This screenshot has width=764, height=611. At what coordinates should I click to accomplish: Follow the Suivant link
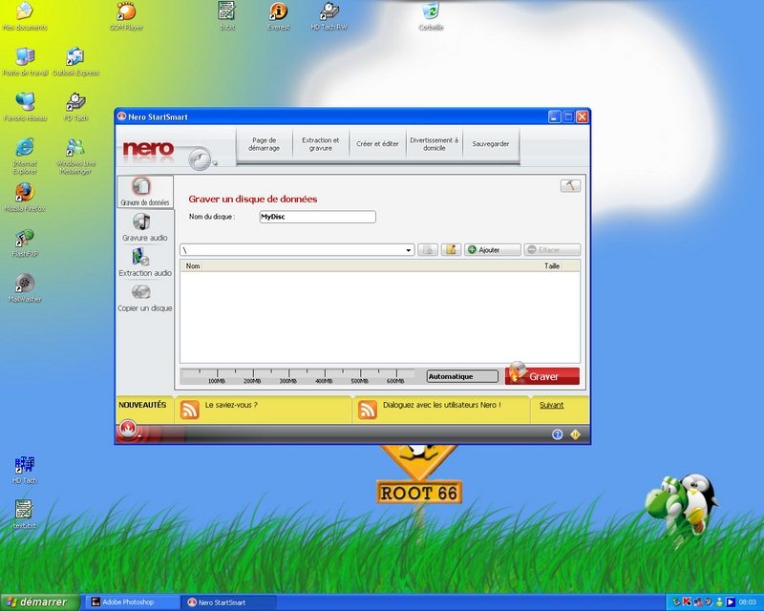(552, 405)
